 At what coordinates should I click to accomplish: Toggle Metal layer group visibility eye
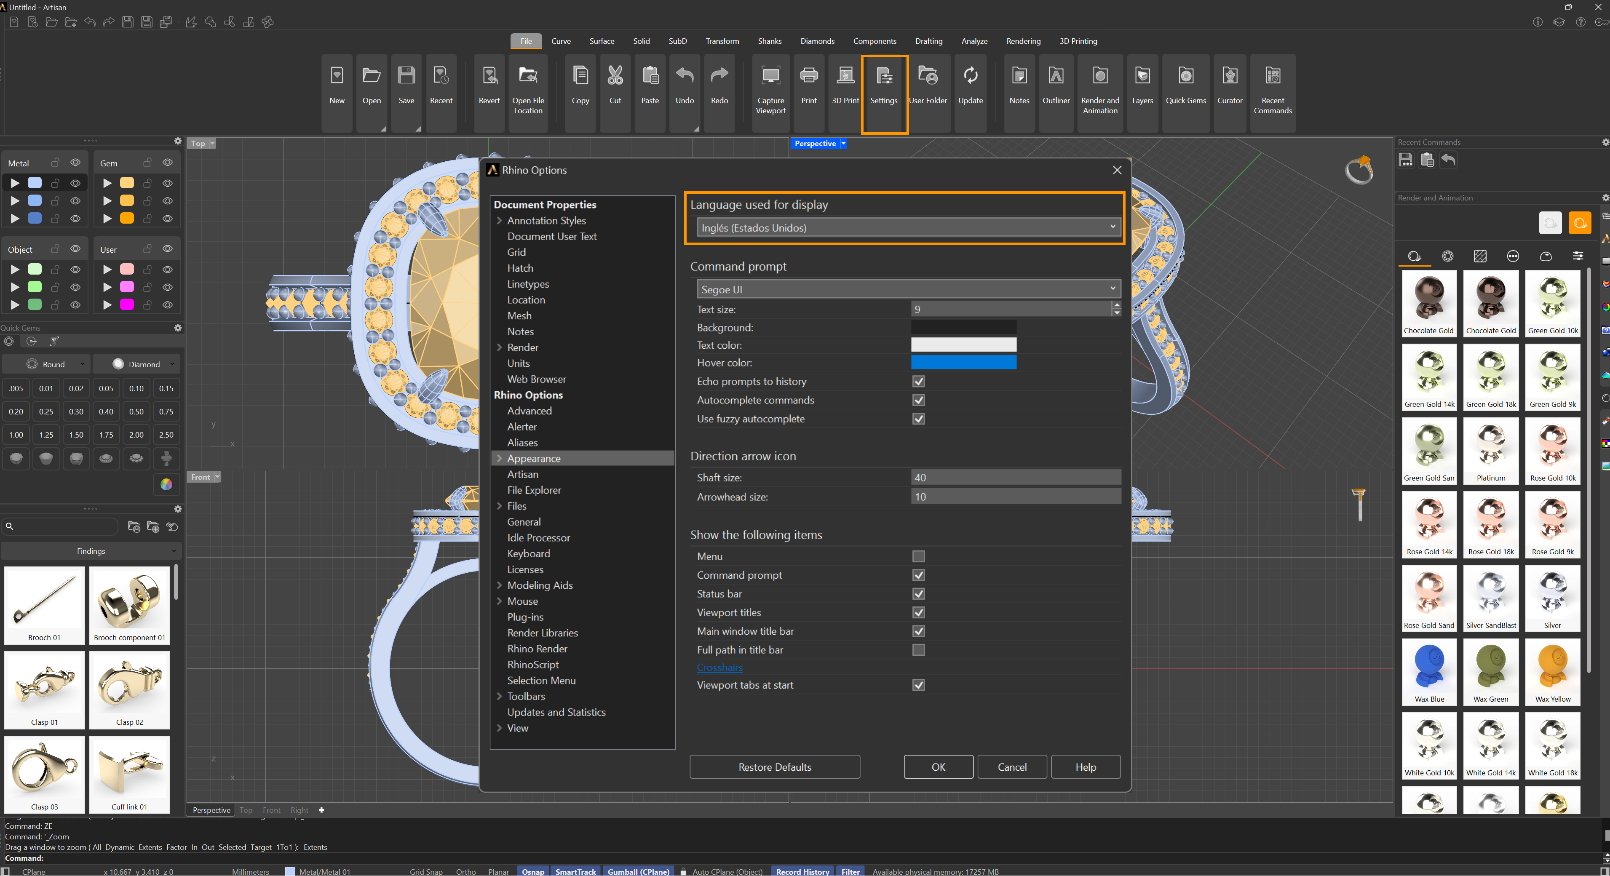[75, 163]
